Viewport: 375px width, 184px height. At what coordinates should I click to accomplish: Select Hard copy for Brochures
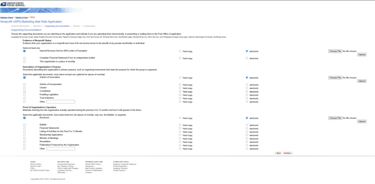[180, 118]
